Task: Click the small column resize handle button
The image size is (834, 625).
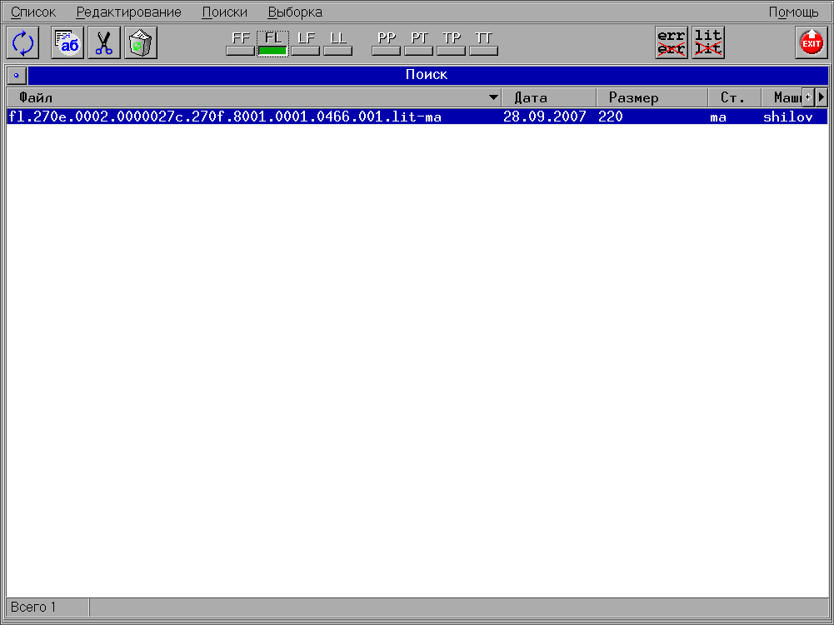Action: pyautogui.click(x=808, y=97)
